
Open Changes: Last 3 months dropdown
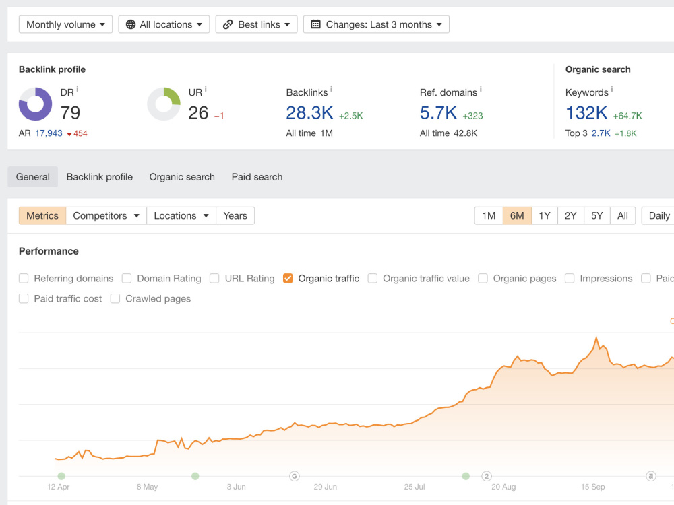point(376,24)
